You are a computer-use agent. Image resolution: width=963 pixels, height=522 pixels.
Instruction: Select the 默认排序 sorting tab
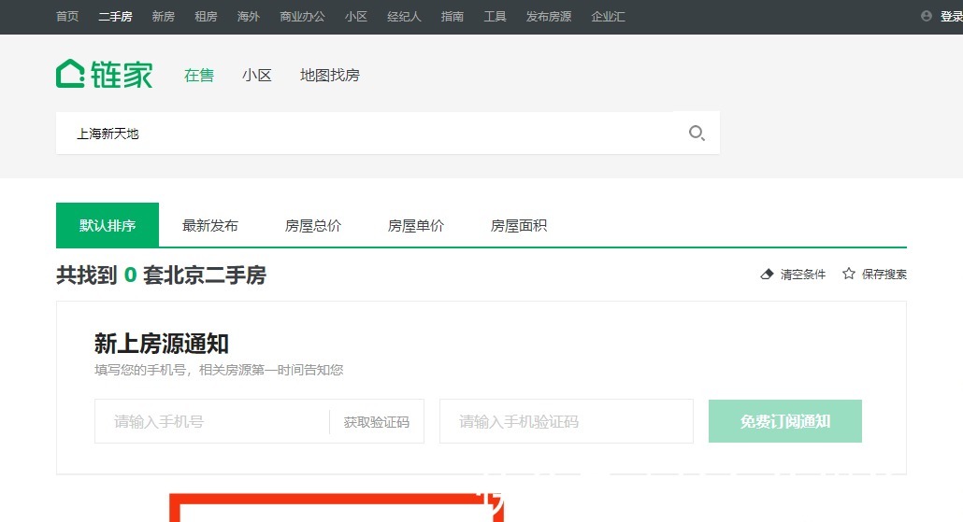(108, 225)
